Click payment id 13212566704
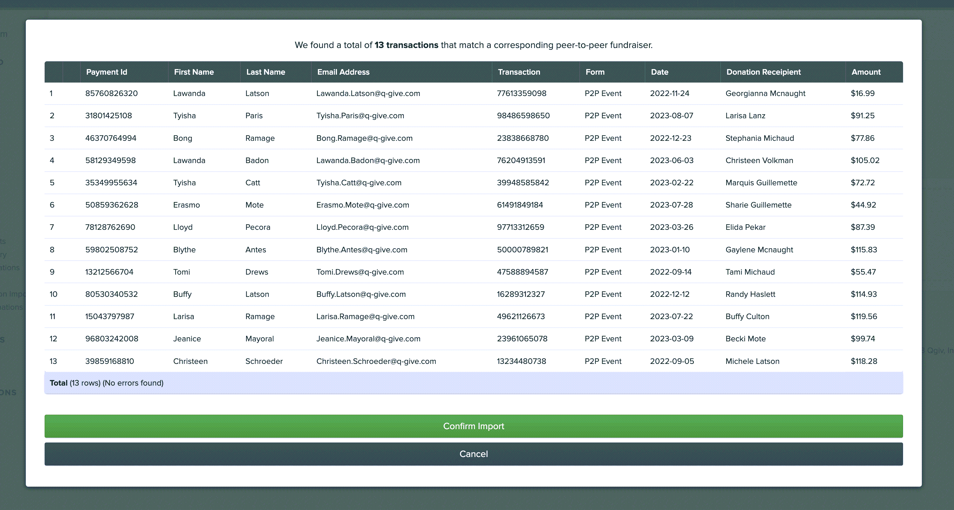The image size is (954, 510). tap(109, 272)
